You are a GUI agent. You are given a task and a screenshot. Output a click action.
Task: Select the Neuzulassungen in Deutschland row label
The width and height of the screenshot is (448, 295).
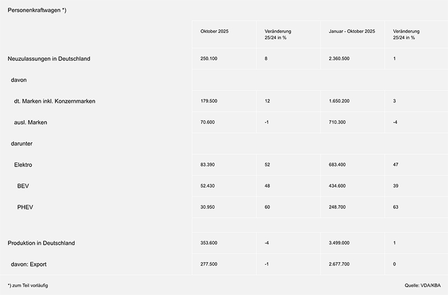pos(49,59)
